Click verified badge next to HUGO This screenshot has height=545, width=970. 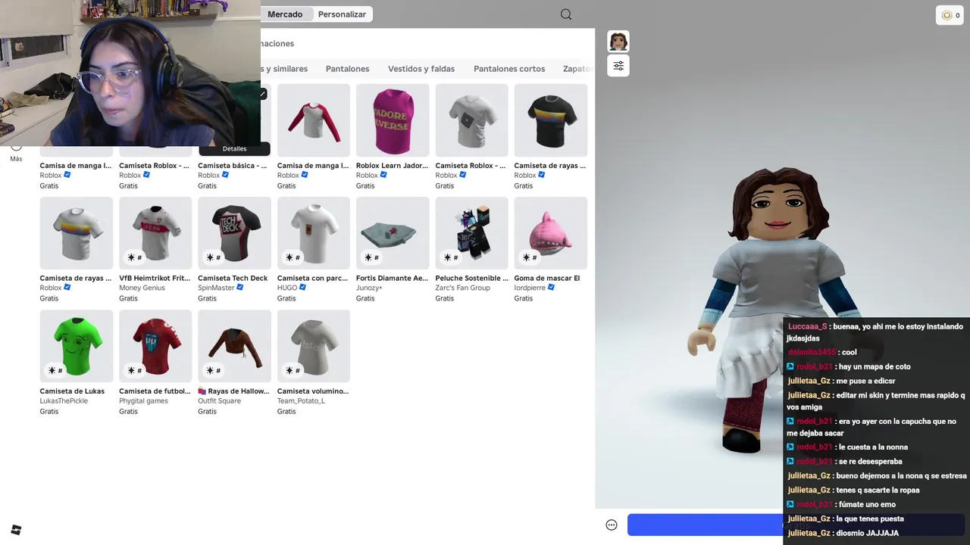[x=302, y=288]
